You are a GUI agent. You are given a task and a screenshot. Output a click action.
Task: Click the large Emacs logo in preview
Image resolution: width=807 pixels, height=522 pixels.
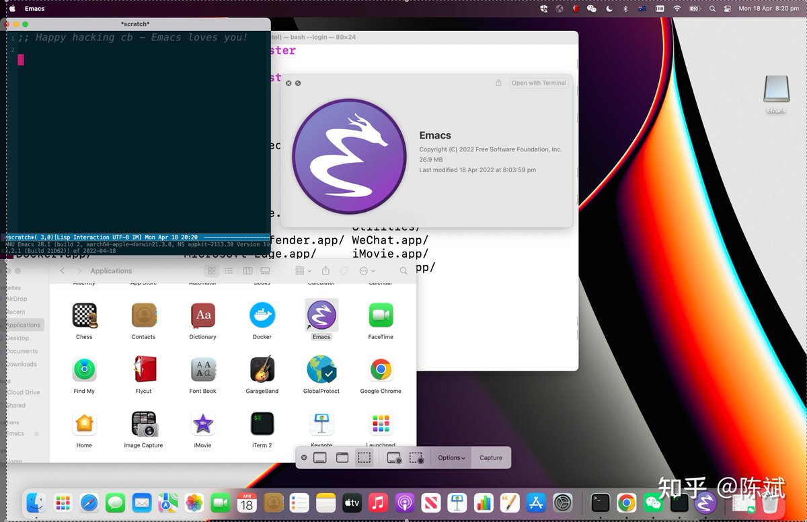click(350, 155)
